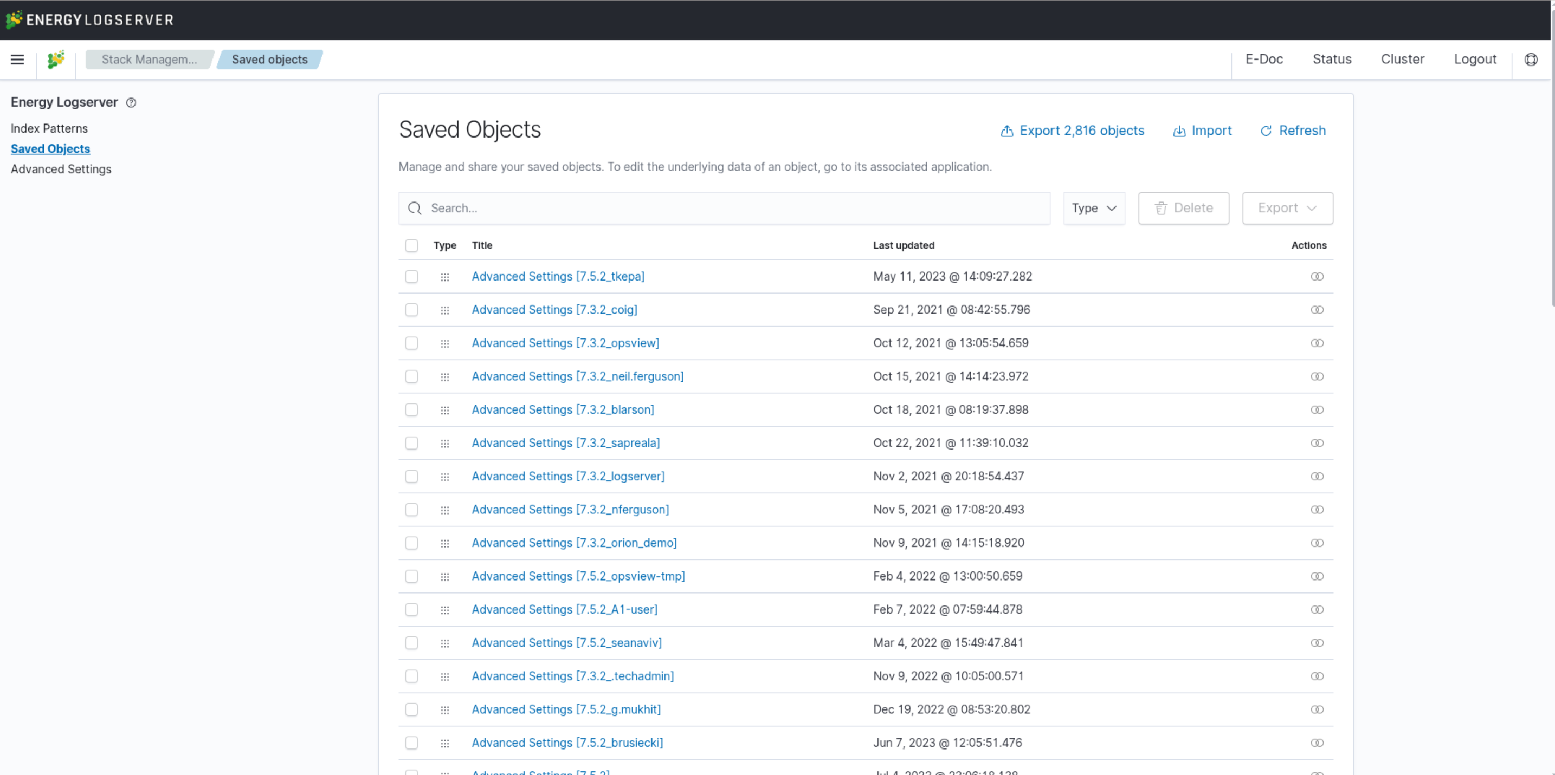Go to Index Patterns in sidebar
The image size is (1555, 775).
pos(49,128)
